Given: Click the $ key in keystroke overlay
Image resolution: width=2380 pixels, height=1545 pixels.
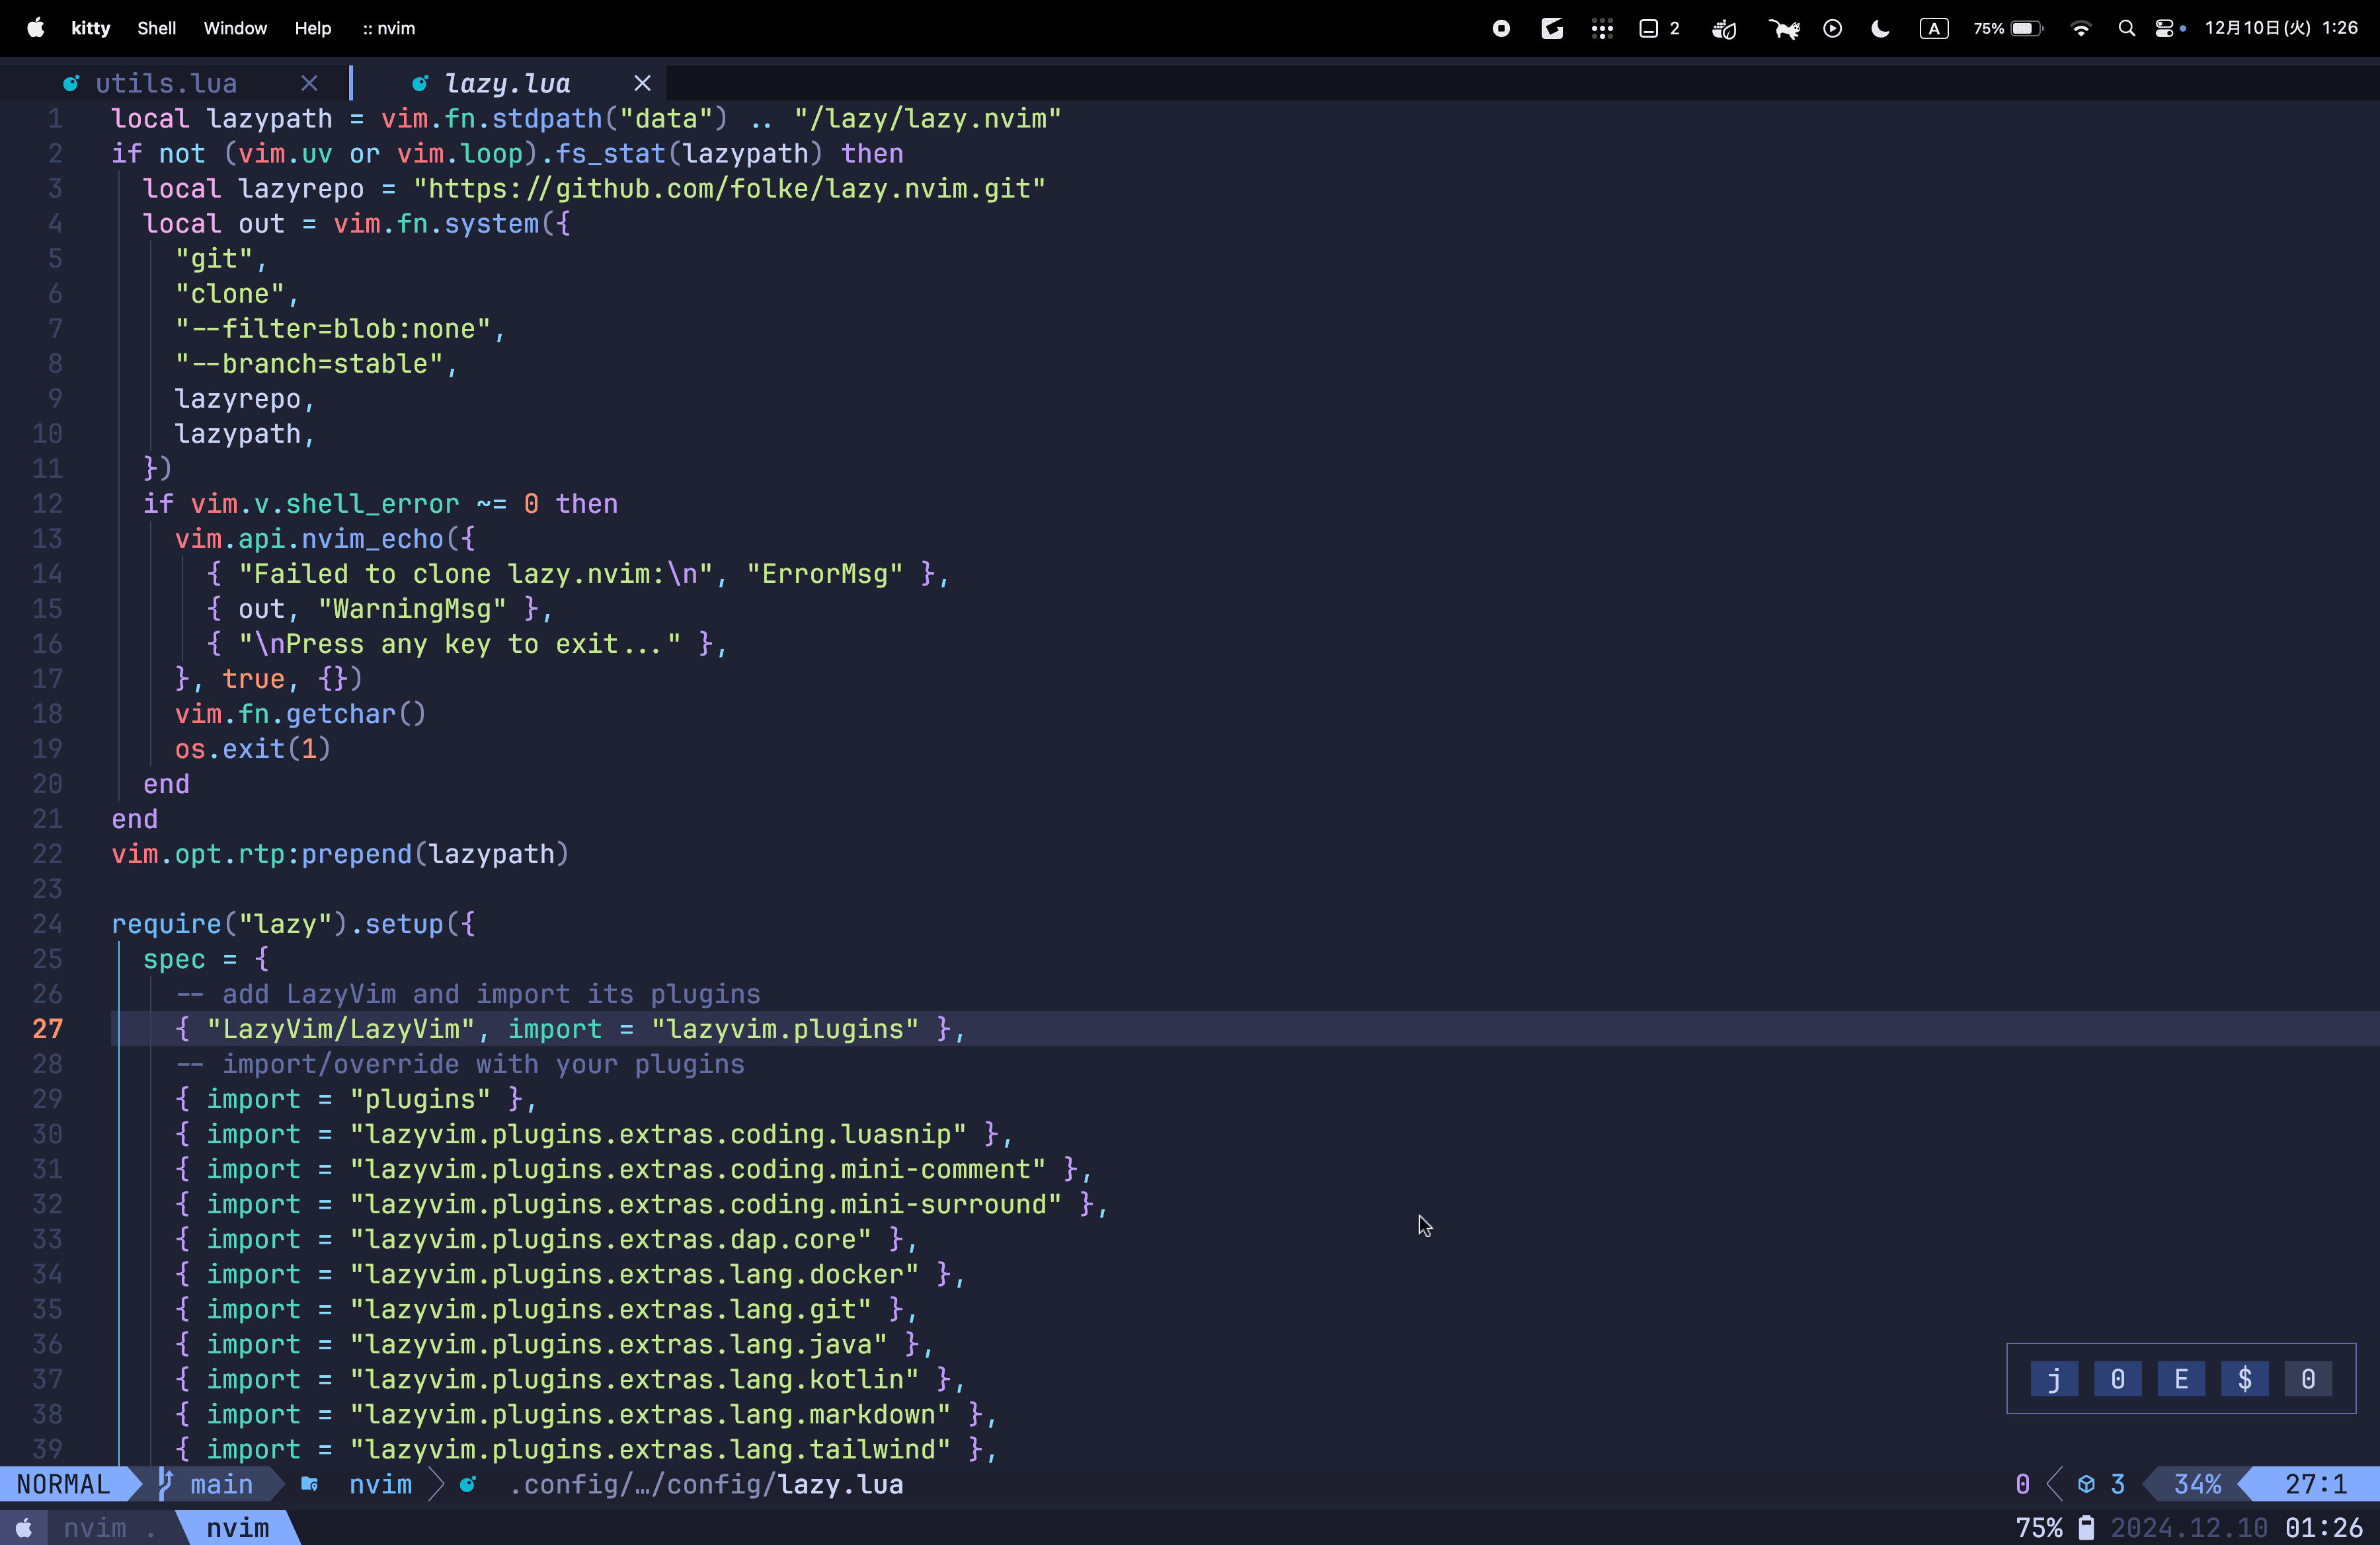Looking at the screenshot, I should (2245, 1379).
